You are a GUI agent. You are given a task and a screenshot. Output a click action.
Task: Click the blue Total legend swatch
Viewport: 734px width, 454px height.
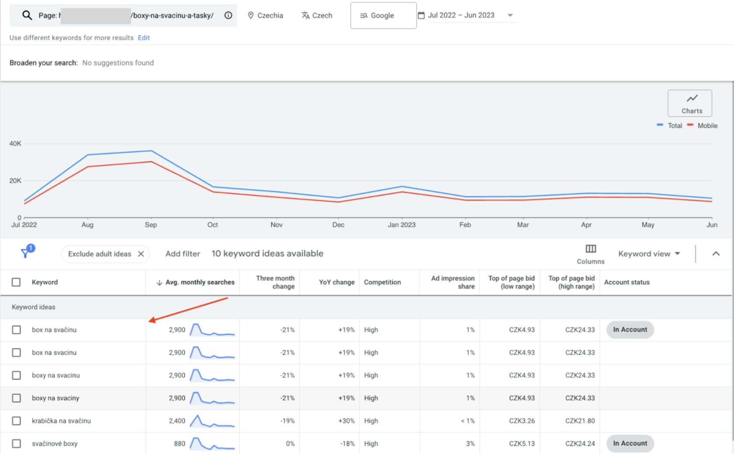(660, 125)
